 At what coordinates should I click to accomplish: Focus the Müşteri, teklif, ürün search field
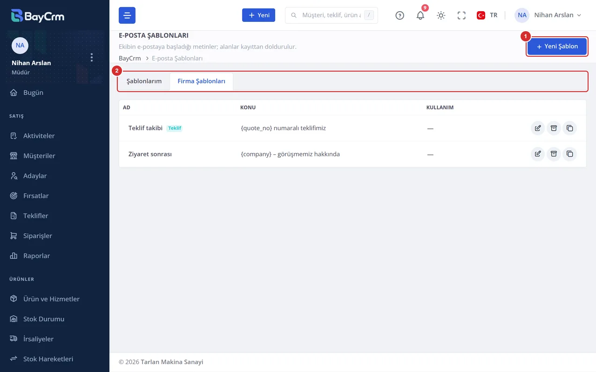331,15
